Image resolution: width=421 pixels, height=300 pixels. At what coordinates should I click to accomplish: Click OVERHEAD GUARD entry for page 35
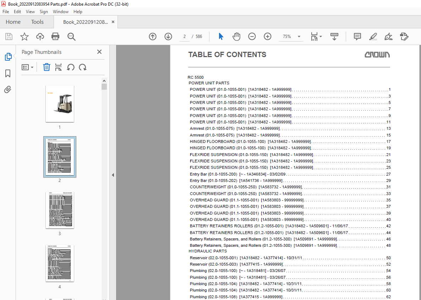290,200
